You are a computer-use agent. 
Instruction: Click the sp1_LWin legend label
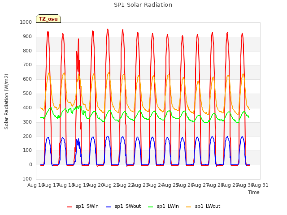coord(168,206)
